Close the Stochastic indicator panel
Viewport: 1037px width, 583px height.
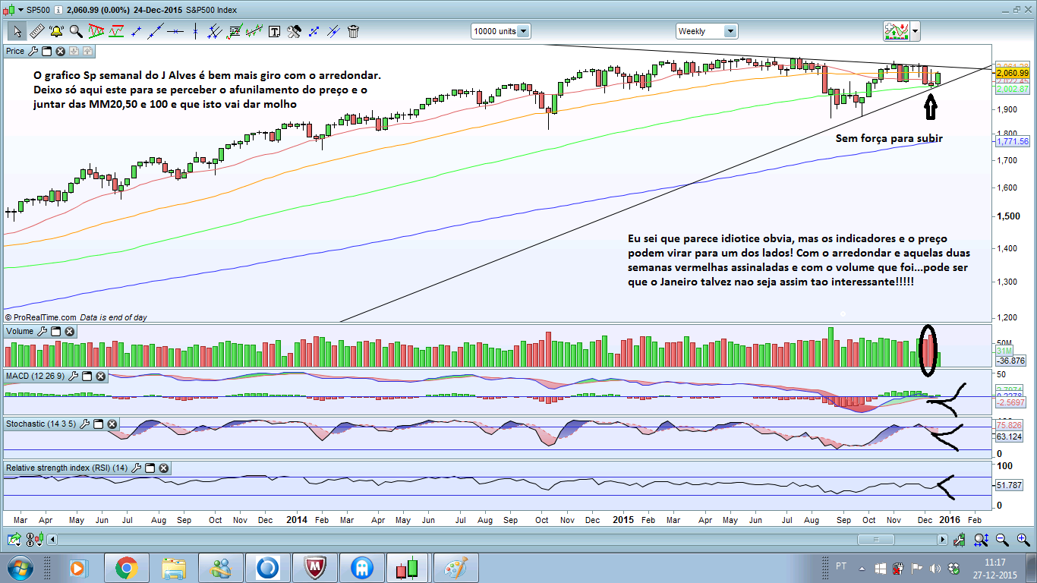pyautogui.click(x=111, y=424)
